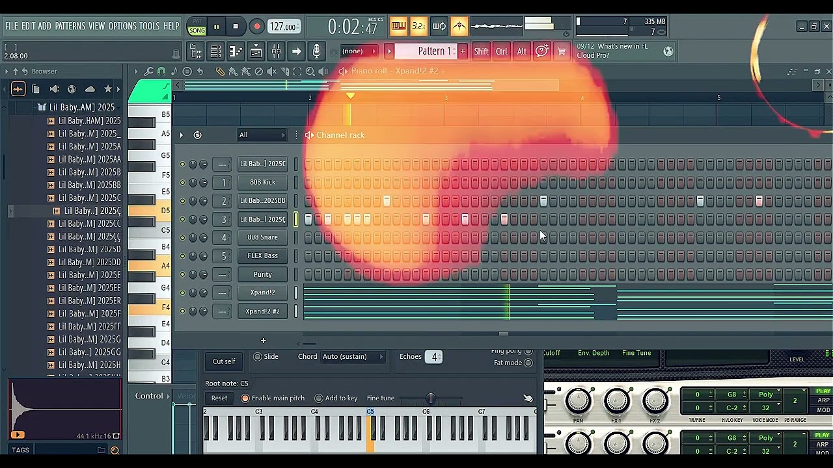Open the PATTERNS menu

70,26
